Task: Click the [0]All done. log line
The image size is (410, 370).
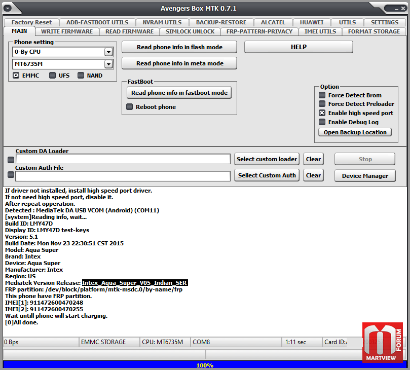Action: coord(21,322)
